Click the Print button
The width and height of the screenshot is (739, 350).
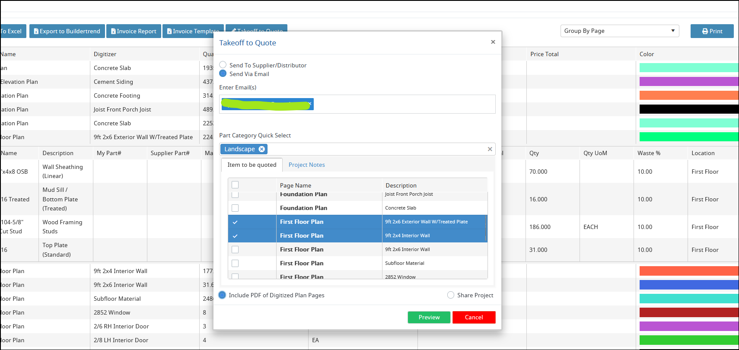point(712,31)
